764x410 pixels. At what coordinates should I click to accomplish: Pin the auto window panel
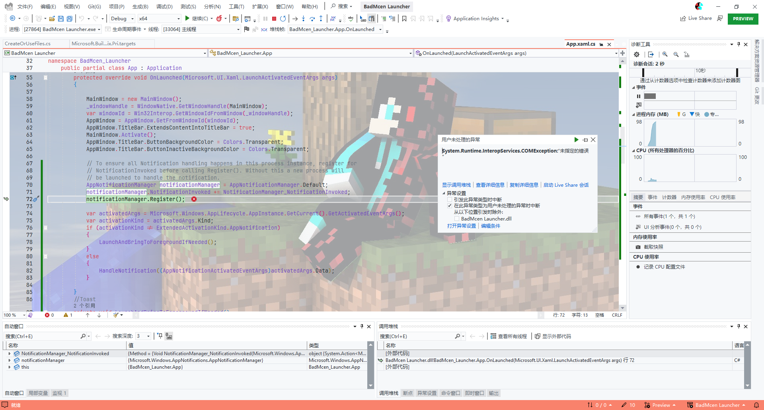point(362,326)
